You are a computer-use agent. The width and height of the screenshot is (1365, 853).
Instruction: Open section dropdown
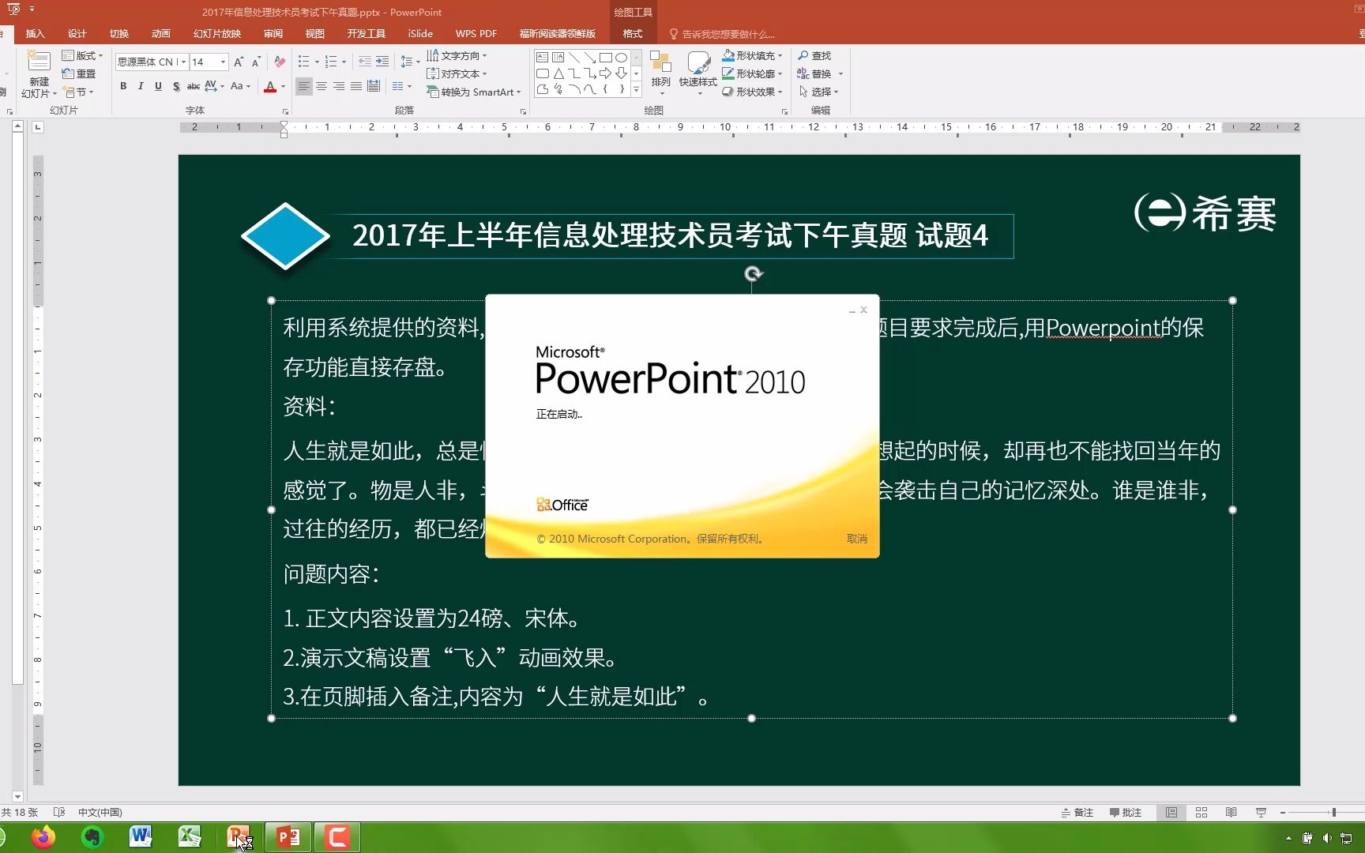point(78,92)
